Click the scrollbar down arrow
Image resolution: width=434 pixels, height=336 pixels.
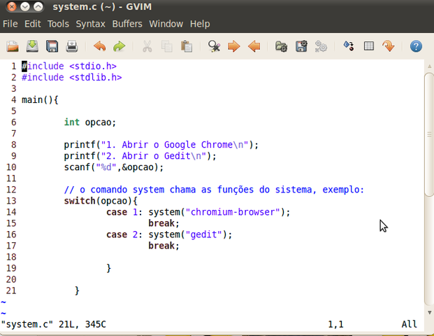[429, 313]
